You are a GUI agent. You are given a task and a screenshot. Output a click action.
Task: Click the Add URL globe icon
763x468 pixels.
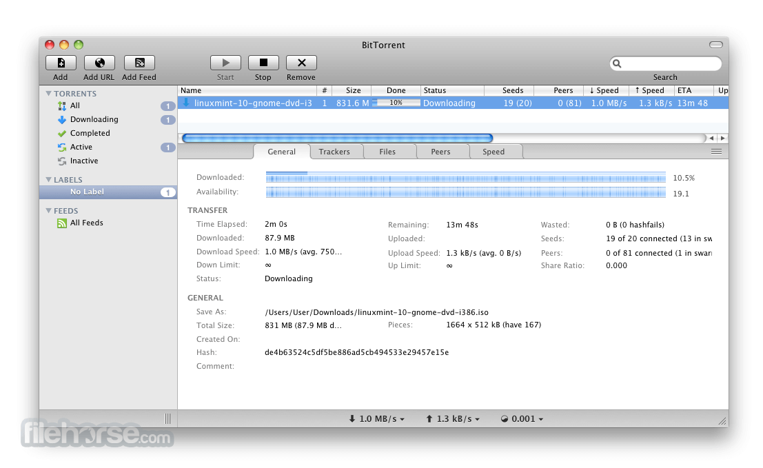click(99, 63)
